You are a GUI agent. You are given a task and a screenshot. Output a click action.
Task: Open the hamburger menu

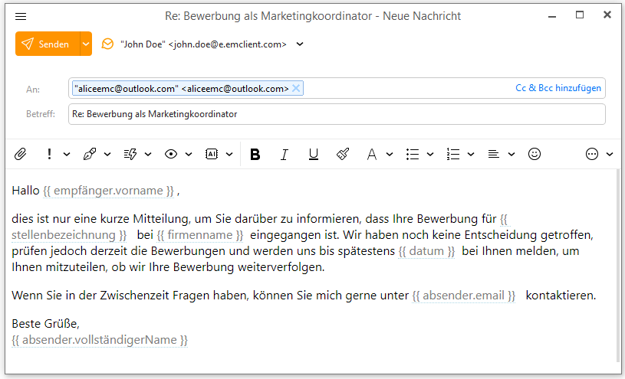tap(21, 16)
